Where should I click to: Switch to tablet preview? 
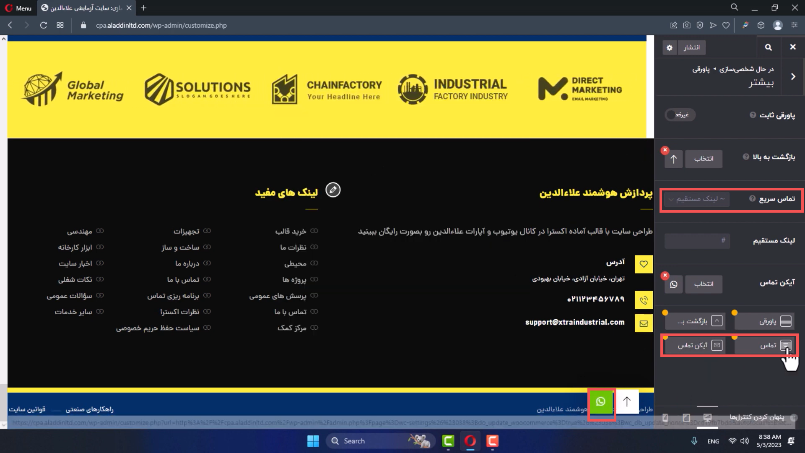point(686,417)
